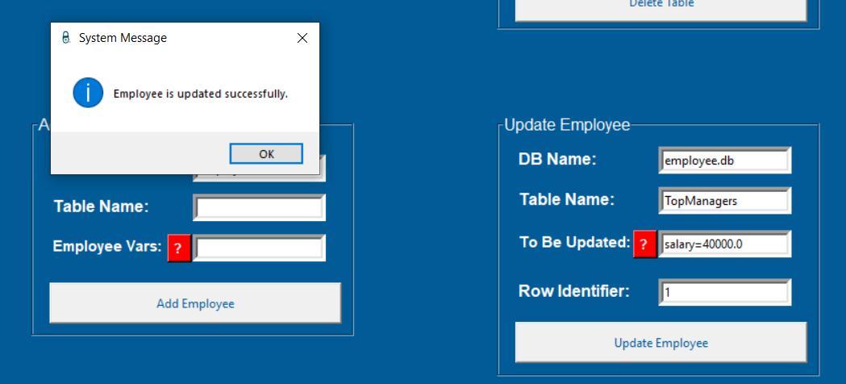
Task: Click the blue information icon in dialog
Action: (88, 93)
